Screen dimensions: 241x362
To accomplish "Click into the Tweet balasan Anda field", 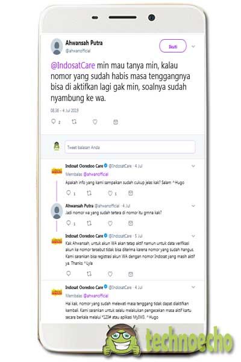I will (x=130, y=147).
